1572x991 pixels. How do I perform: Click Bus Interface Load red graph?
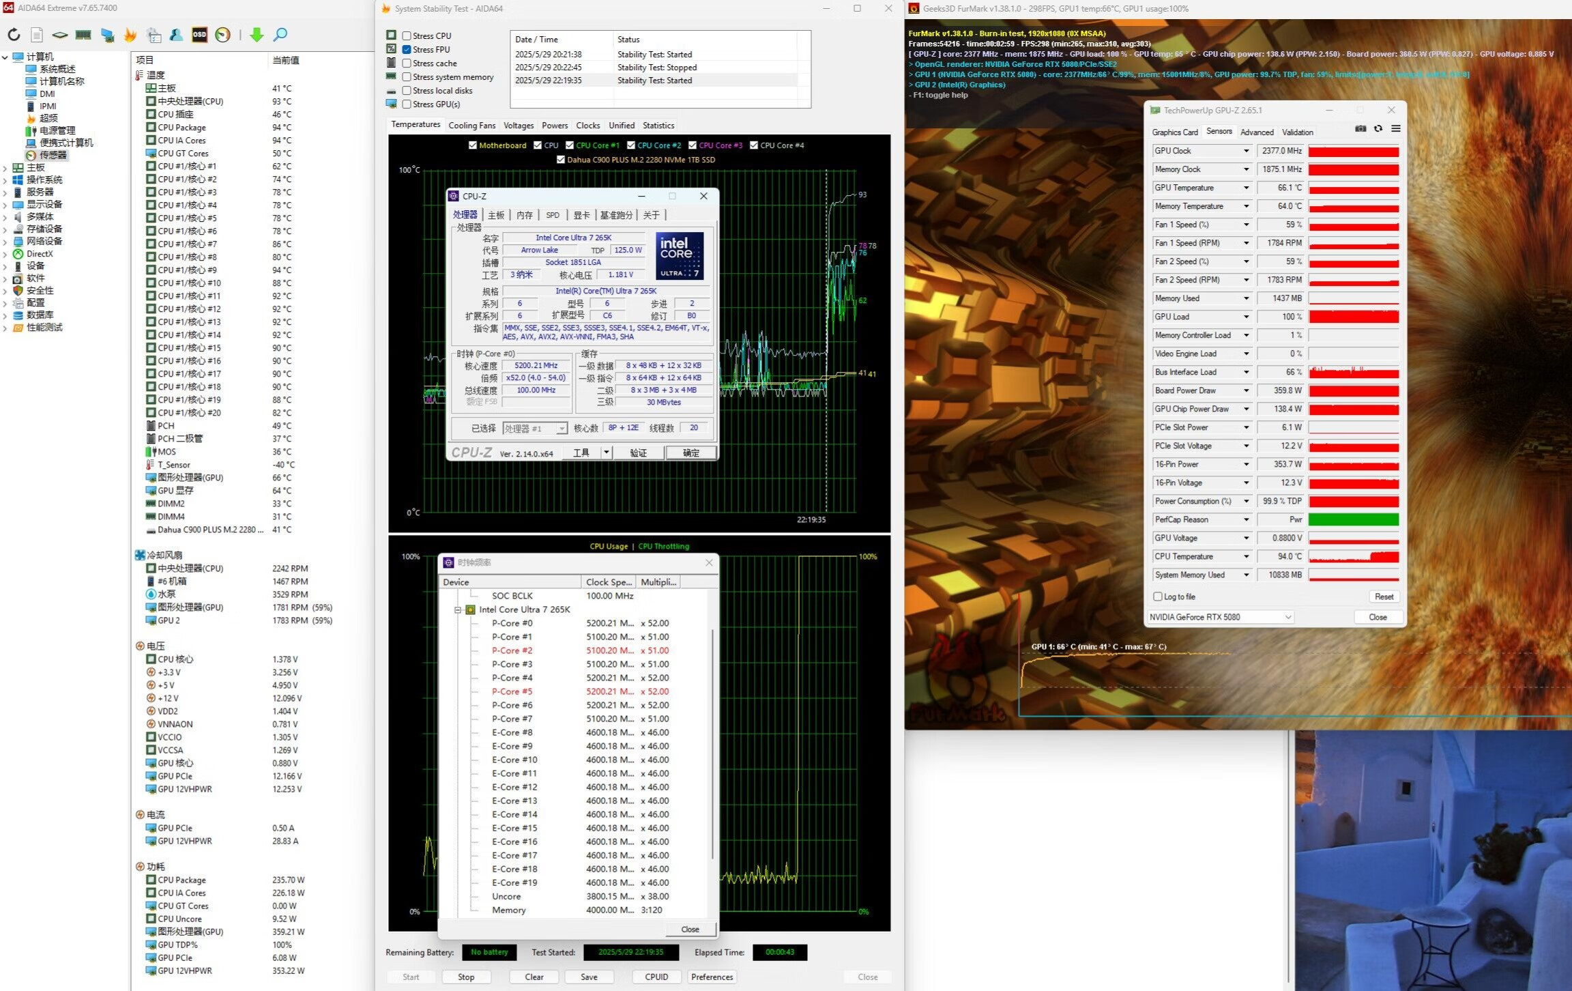[x=1354, y=372]
